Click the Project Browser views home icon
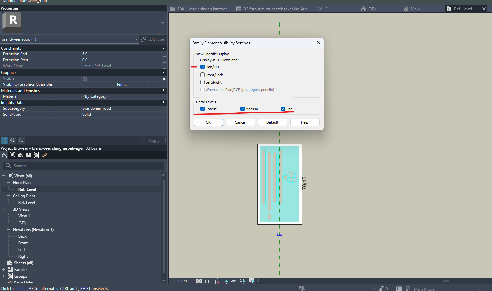492x291 pixels. coord(4,155)
